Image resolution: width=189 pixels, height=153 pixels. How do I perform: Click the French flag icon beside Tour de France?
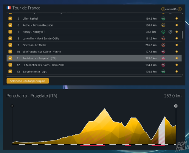(x=9, y=8)
